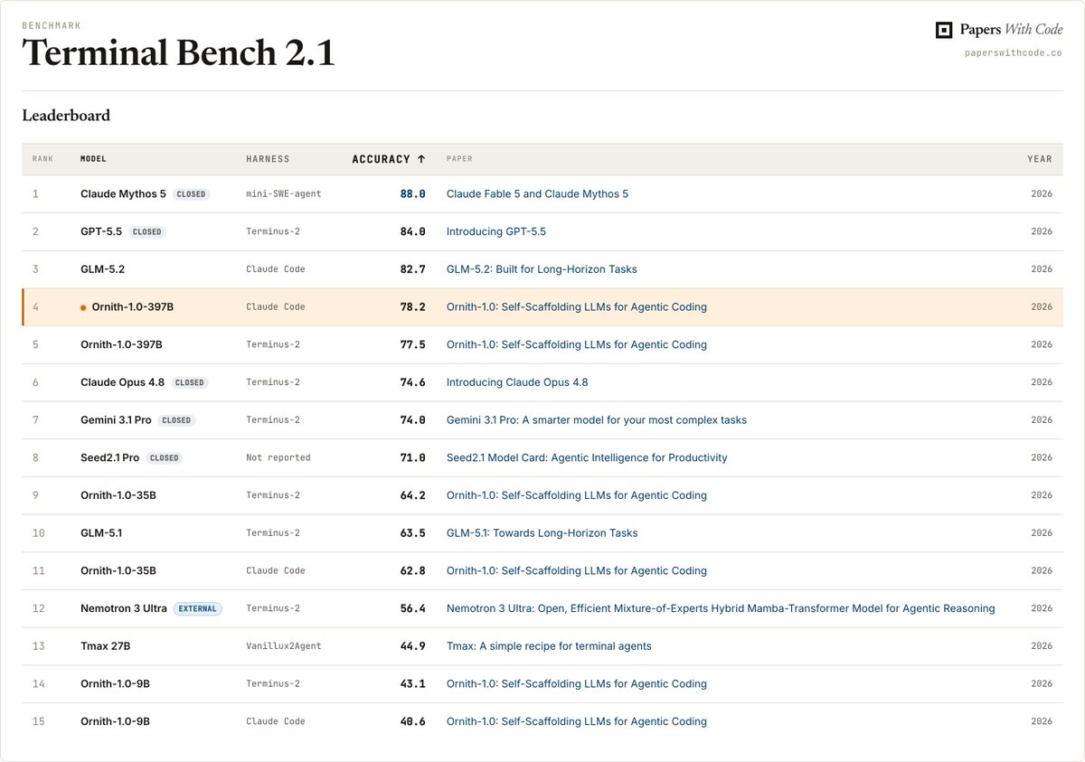
Task: Click the Papers With Code logo icon
Action: coord(944,30)
